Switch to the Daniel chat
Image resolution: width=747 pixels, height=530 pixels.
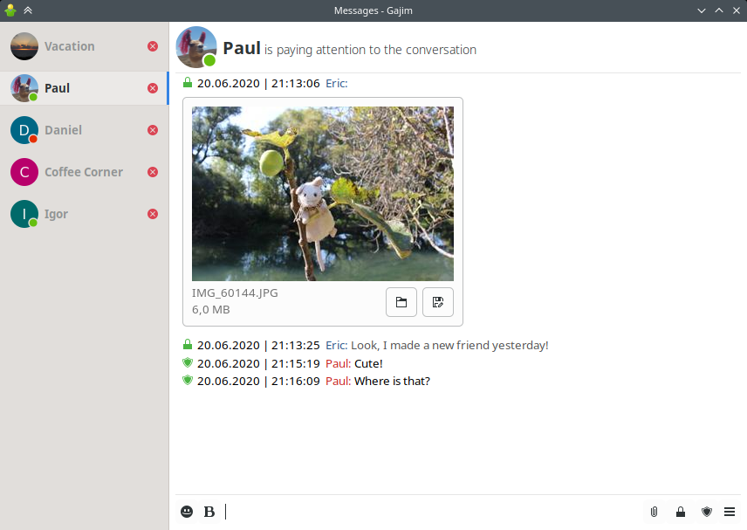pyautogui.click(x=85, y=130)
